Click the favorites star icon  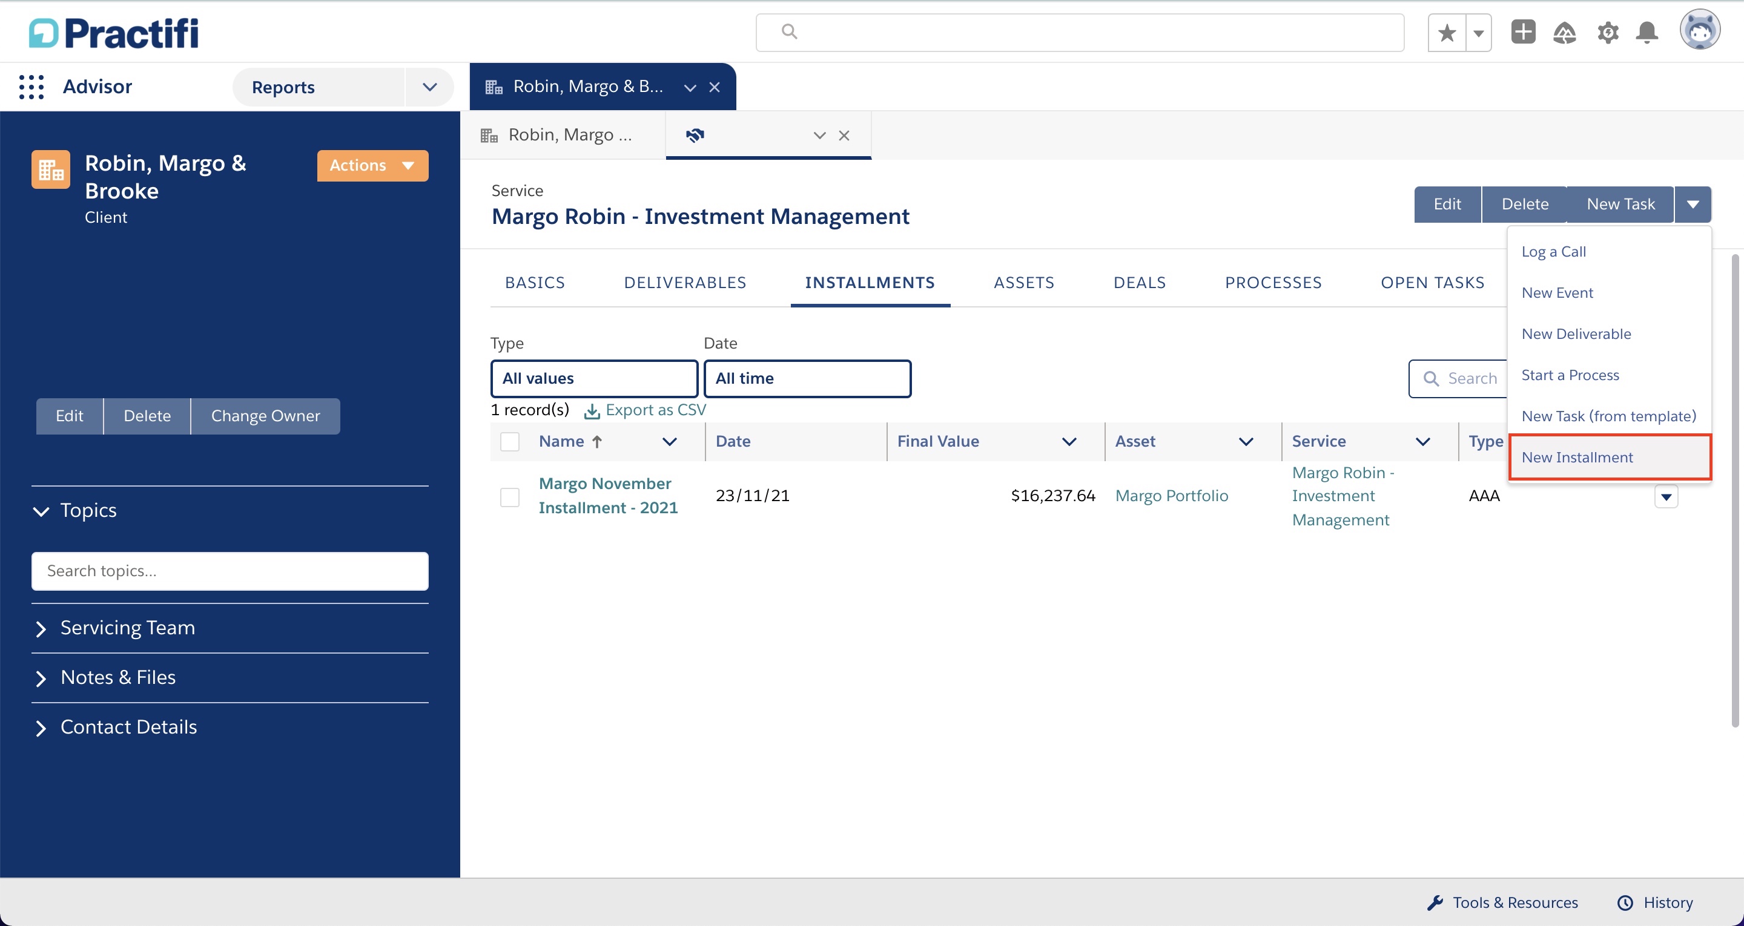(1447, 33)
